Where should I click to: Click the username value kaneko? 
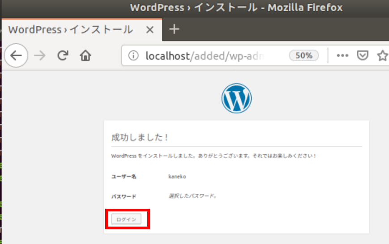177,177
